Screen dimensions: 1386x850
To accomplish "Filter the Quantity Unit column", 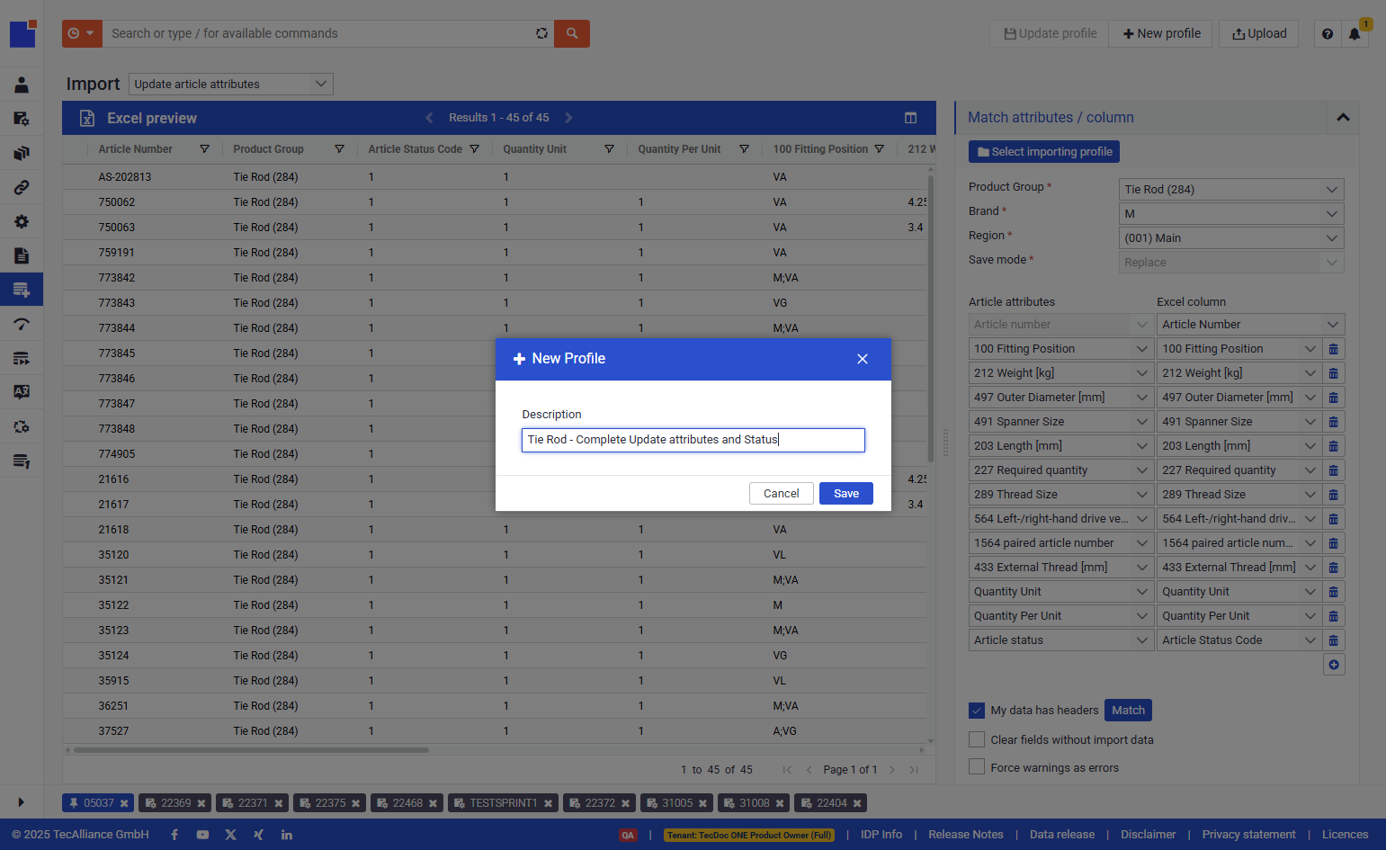I will 609,149.
